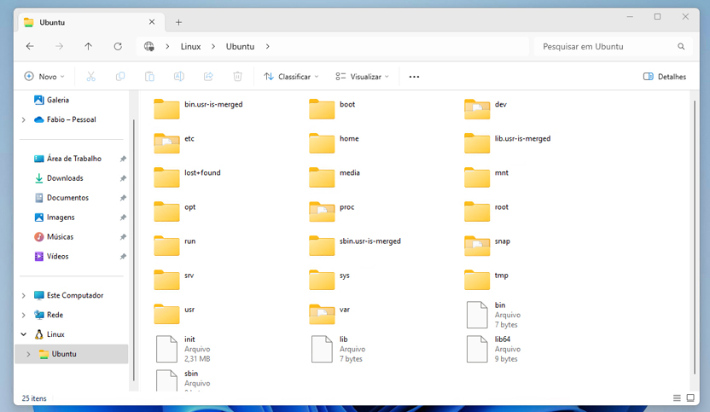The image size is (710, 412).
Task: Click the file list vertical scrollbar
Action: pyautogui.click(x=695, y=238)
